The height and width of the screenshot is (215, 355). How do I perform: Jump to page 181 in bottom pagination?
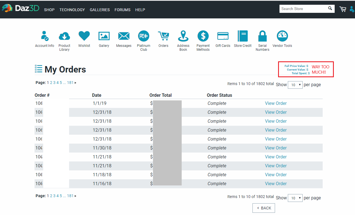(70, 196)
